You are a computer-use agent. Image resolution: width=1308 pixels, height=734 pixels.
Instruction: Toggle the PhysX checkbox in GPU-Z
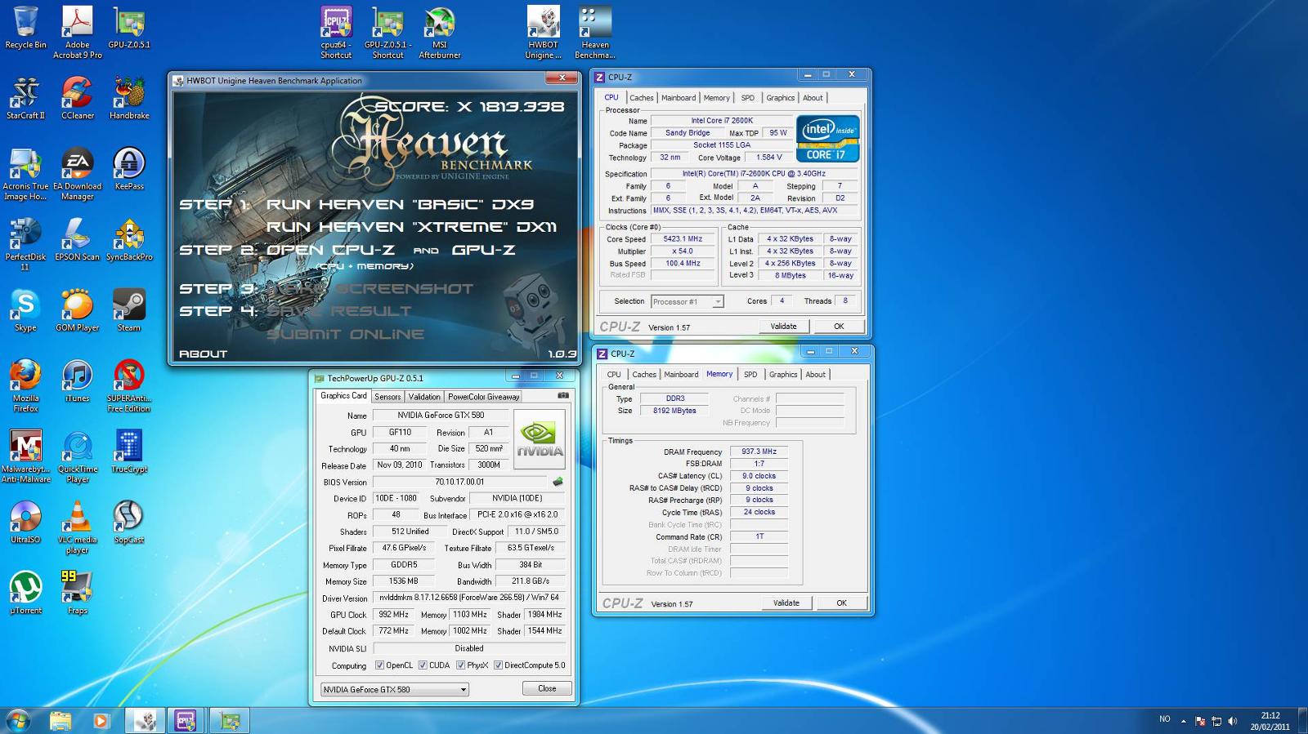[x=461, y=665]
